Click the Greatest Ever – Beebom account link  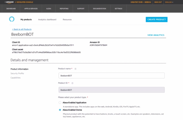click(x=141, y=2)
